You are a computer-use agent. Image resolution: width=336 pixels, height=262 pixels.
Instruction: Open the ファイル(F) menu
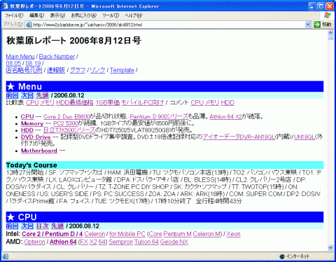click(x=14, y=15)
